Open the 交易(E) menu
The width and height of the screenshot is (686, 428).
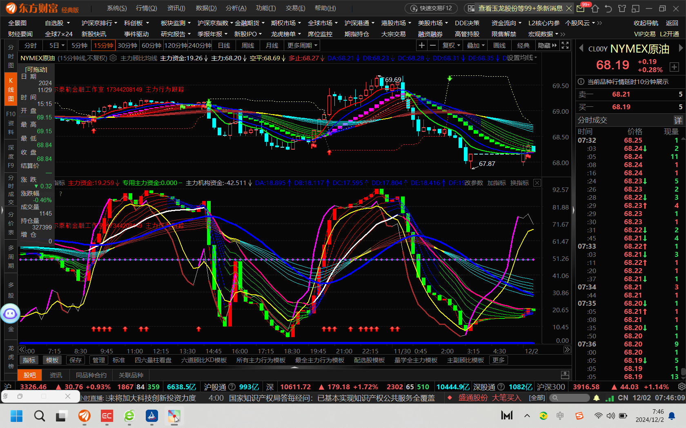[x=295, y=8]
